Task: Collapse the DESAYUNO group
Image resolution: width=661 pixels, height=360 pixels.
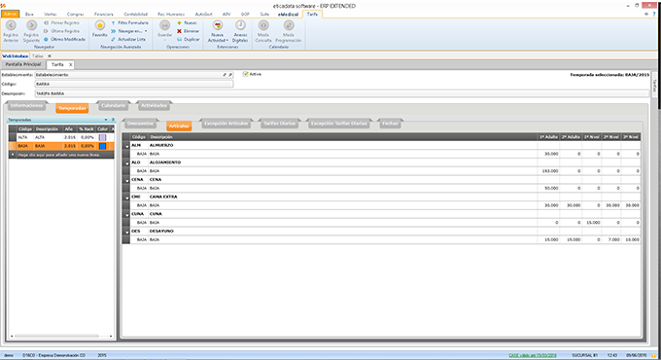Action: 127,233
